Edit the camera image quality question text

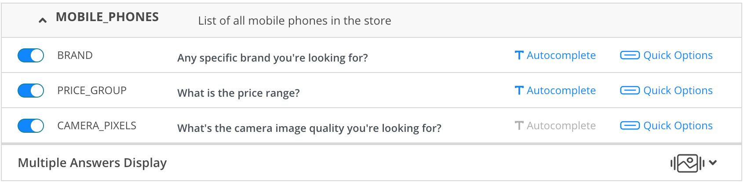coord(309,128)
